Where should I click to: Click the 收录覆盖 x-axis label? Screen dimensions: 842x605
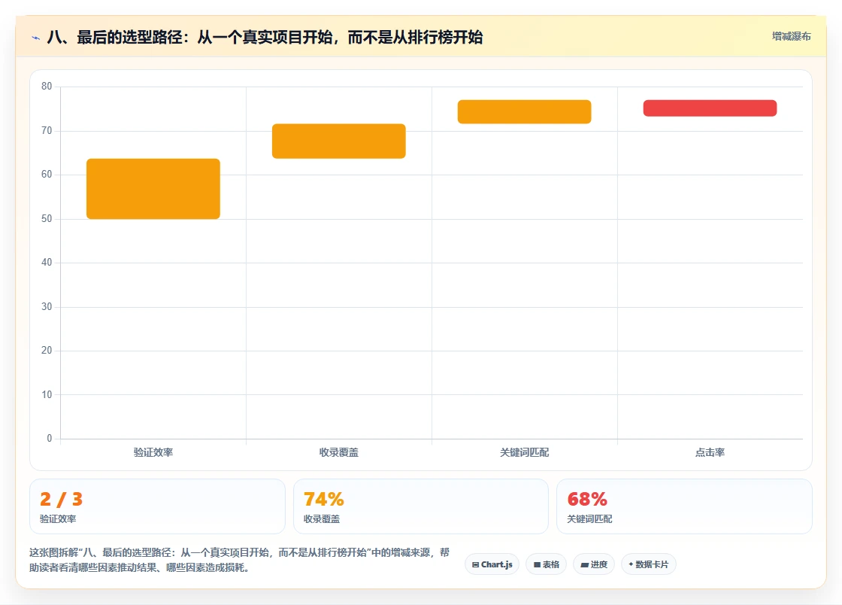[339, 452]
